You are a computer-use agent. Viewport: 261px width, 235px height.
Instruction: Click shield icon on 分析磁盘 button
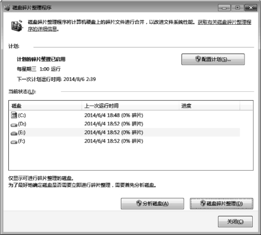click(139, 203)
